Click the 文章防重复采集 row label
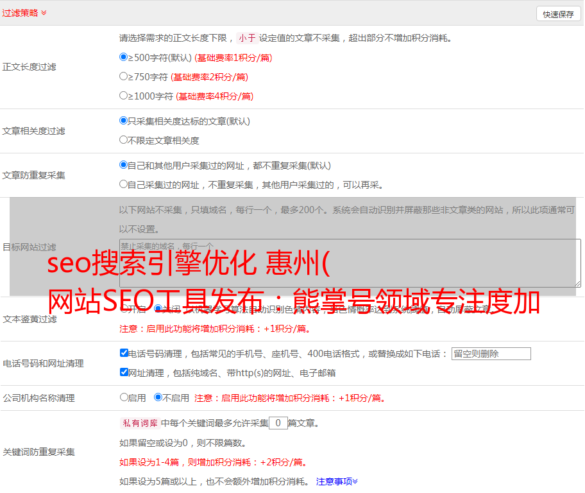This screenshot has width=585, height=493. [x=33, y=175]
